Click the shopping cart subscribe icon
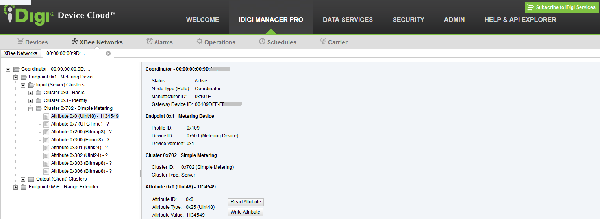This screenshot has width=600, height=219. [x=530, y=7]
